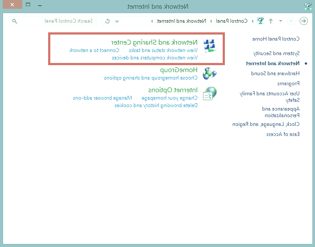Screen dimensions: 315x247
Task: Open the Network and Sharing Center heading
Action: click(x=154, y=42)
